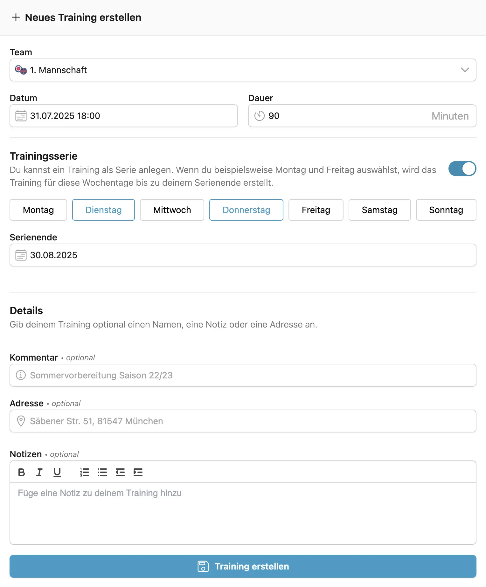Open the Serienende date picker field
Screen dimensions: 486x587
pyautogui.click(x=243, y=255)
